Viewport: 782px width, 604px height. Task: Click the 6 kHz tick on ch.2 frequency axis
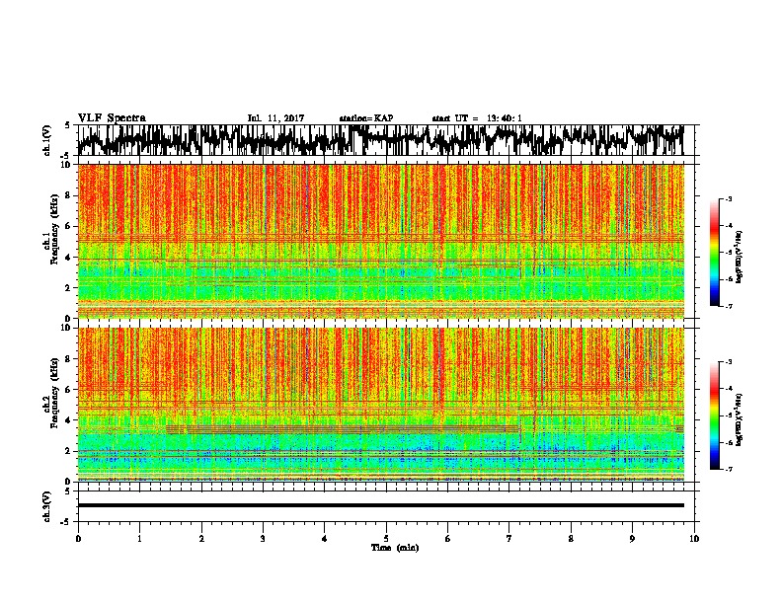69,389
